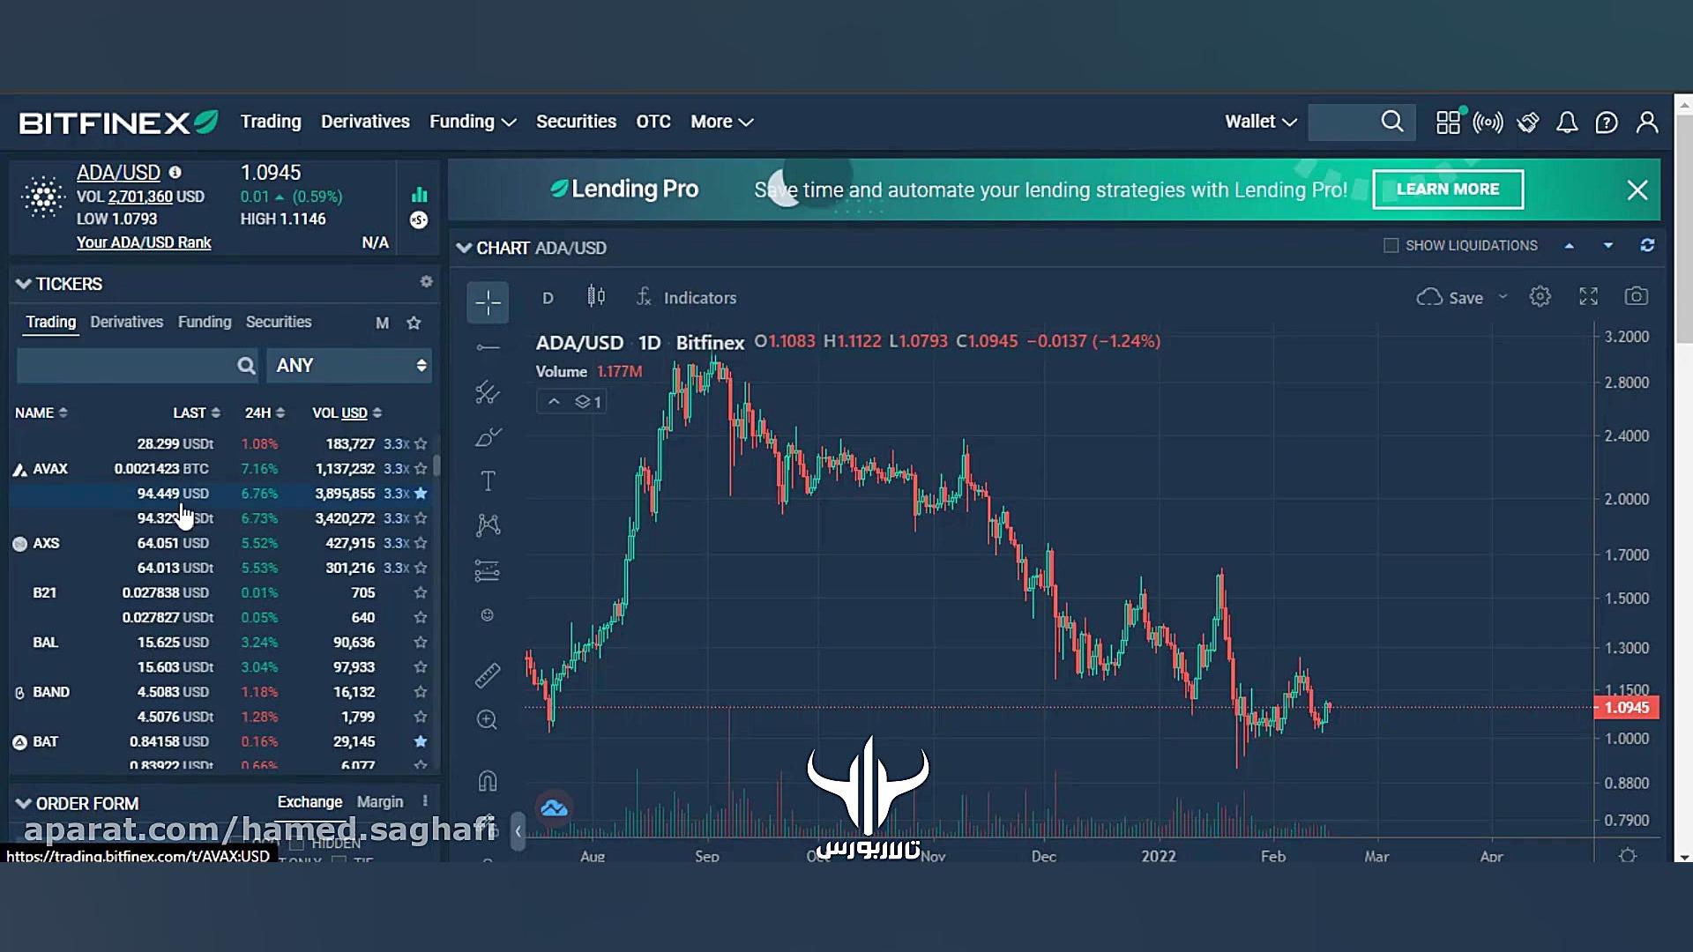Change the D chart interval

[548, 298]
